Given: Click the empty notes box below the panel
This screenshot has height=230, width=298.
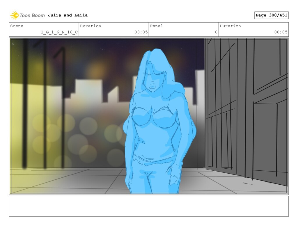Looking at the screenshot, I should pos(149,206).
